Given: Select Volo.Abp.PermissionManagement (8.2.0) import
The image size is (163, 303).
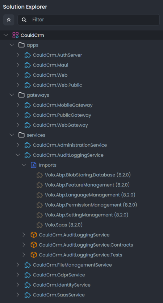Looking at the screenshot, I should (91, 205).
